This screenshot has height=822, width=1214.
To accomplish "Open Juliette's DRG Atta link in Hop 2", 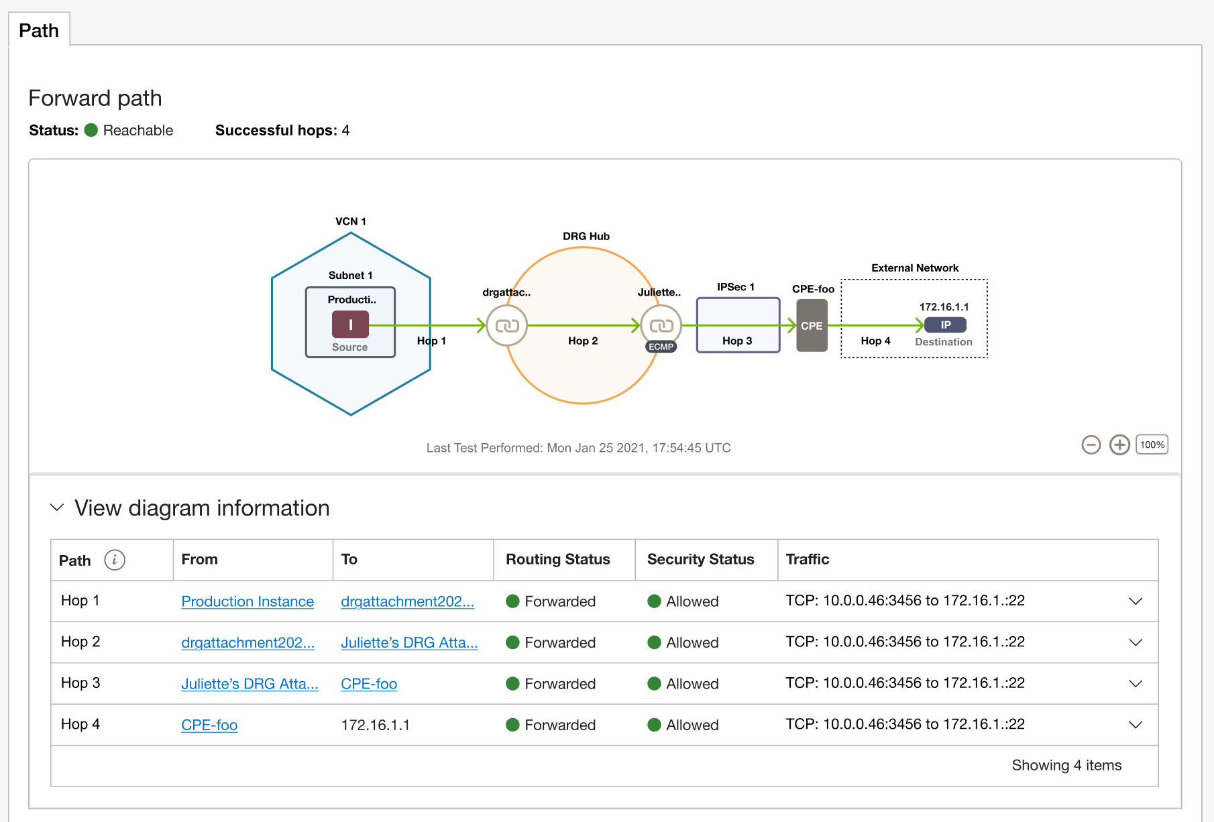I will (x=410, y=642).
